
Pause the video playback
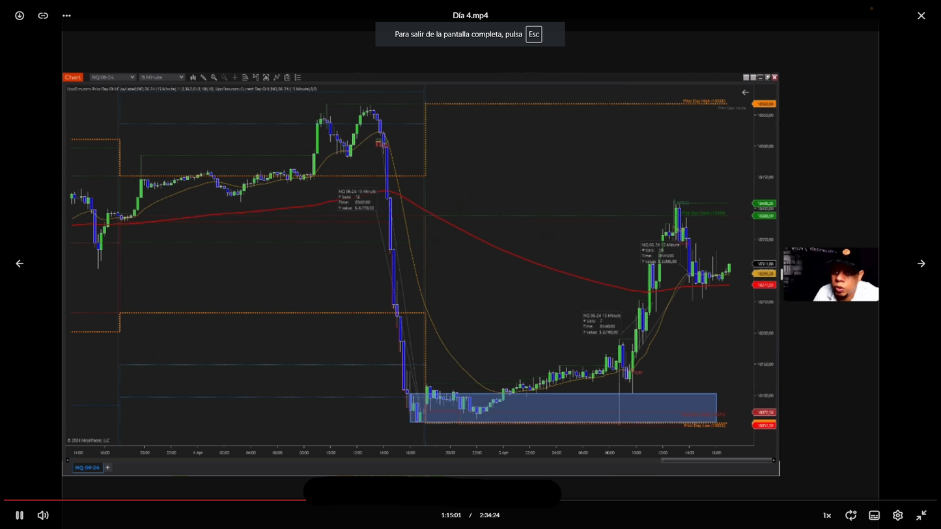point(20,515)
